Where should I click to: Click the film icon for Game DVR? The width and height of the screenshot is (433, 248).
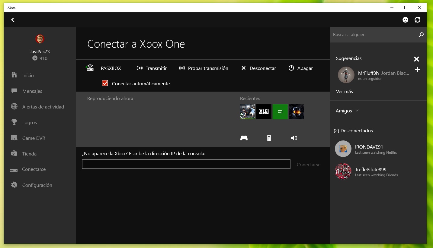pyautogui.click(x=14, y=138)
